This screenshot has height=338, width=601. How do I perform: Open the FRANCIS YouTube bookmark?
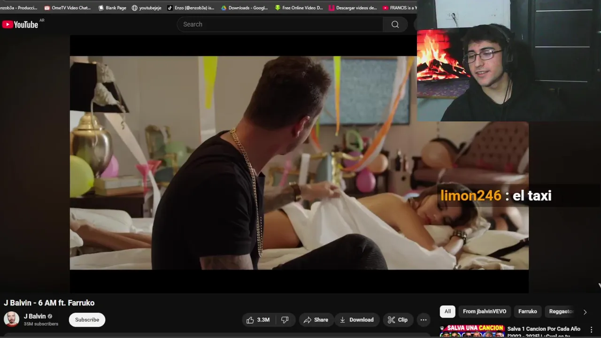point(400,8)
